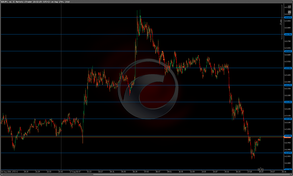The image size is (293, 176).
Task: Click the scrollbar left arrow
Action: 1,175
